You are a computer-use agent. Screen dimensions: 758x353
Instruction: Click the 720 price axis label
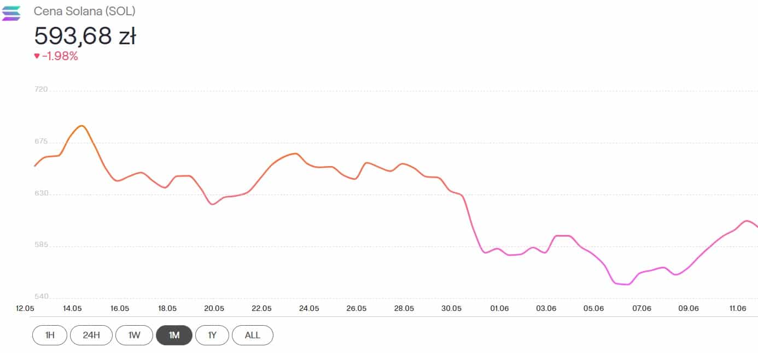(x=41, y=89)
